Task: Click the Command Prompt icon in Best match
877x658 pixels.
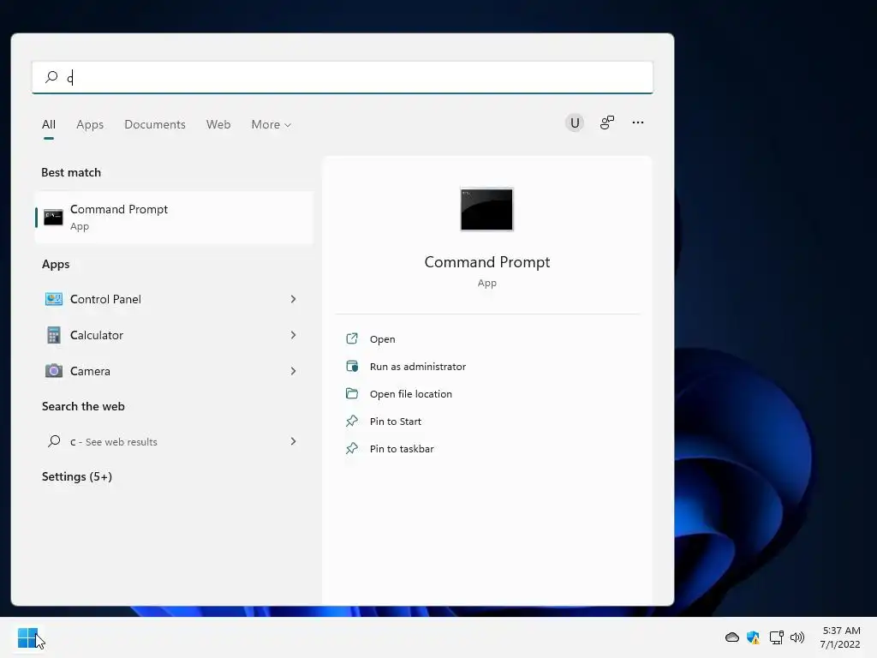Action: tap(53, 217)
